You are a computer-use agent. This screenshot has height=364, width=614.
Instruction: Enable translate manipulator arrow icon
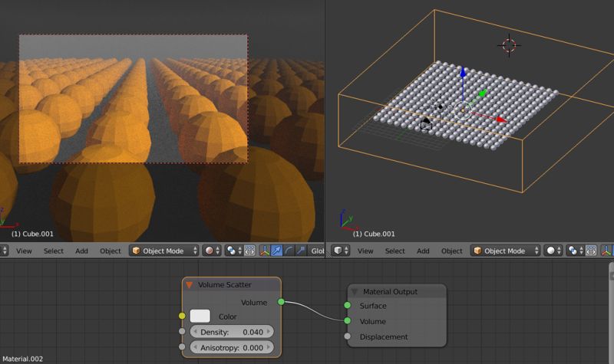click(x=276, y=251)
